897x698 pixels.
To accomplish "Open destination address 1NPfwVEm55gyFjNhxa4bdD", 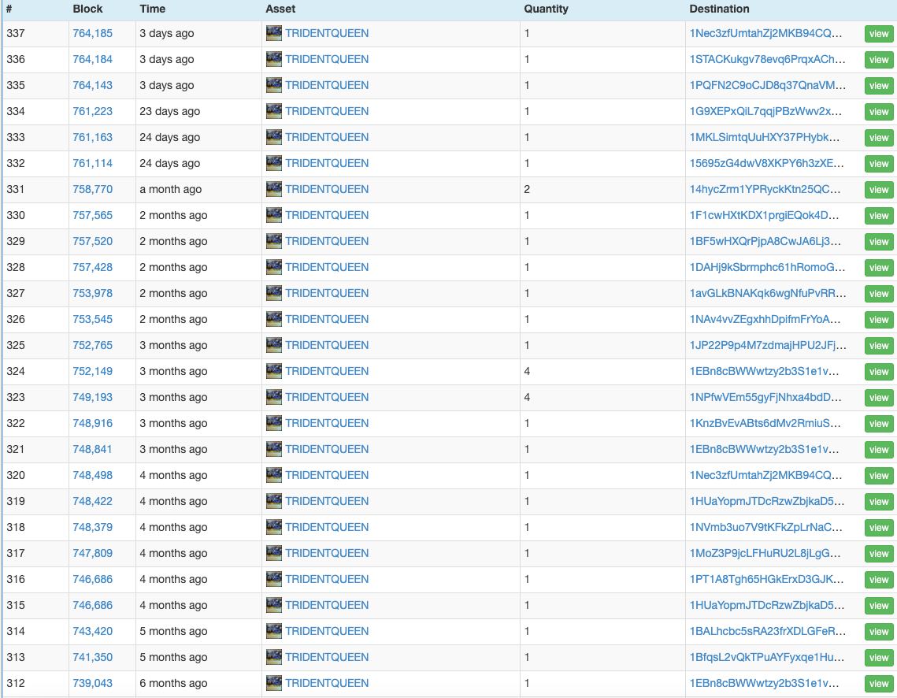I will point(765,397).
